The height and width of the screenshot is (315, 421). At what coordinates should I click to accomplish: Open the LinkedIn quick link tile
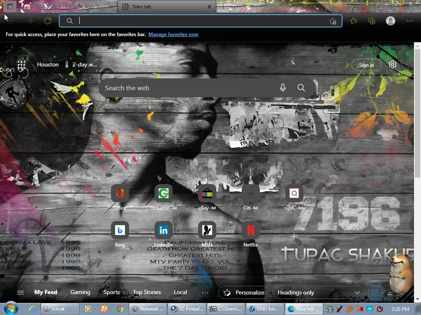pyautogui.click(x=163, y=230)
